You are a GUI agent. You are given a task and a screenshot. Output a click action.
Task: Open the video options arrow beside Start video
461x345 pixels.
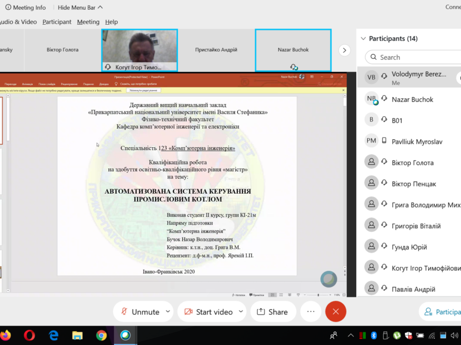tap(241, 311)
